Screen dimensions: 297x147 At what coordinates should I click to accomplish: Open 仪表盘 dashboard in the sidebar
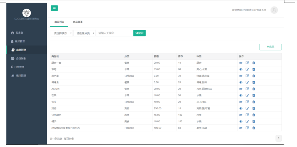26,33
